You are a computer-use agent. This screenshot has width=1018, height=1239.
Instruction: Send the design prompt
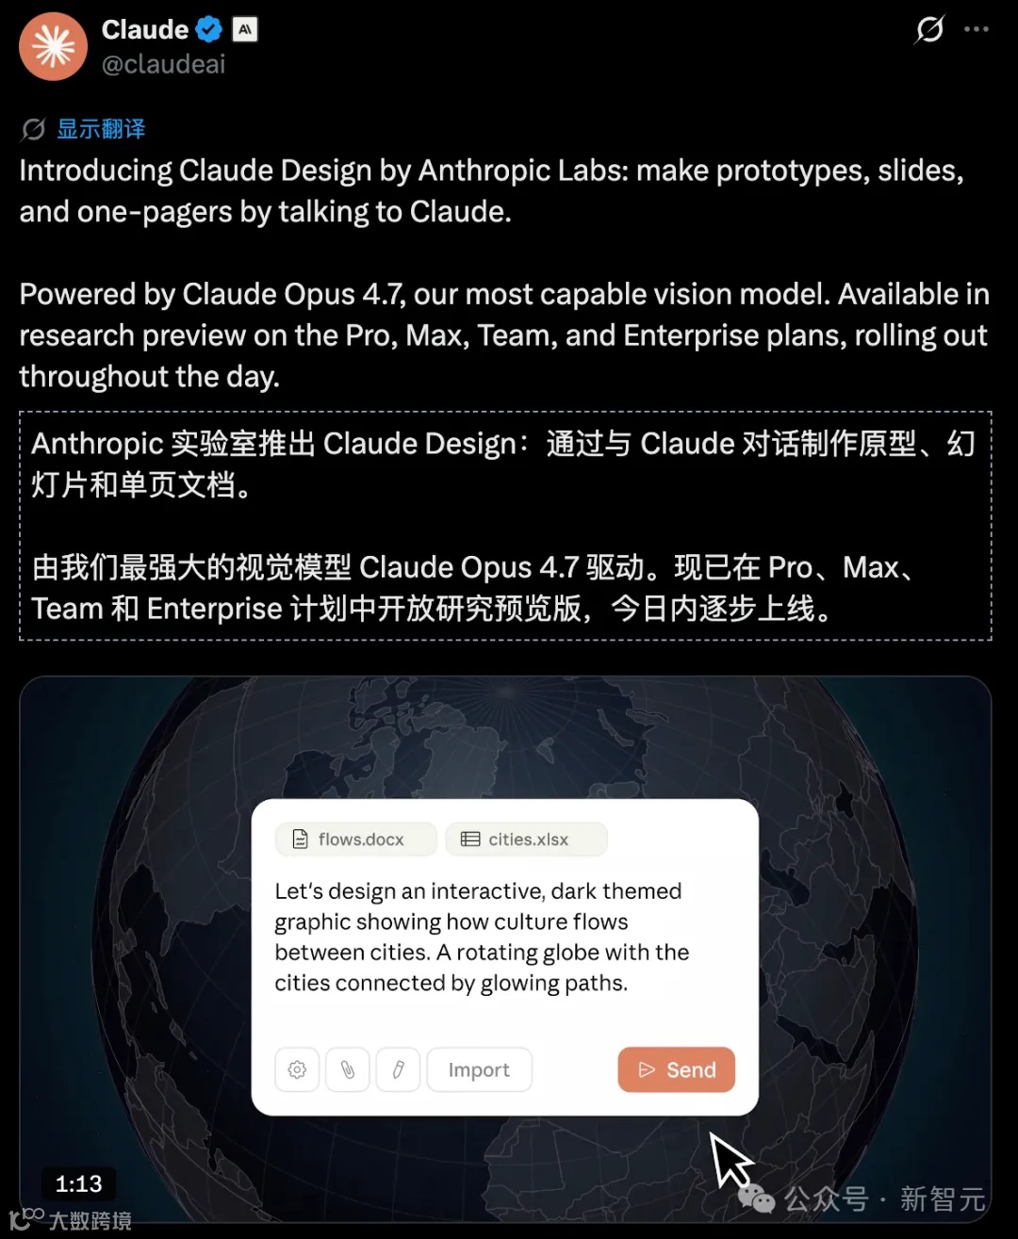tap(676, 1069)
